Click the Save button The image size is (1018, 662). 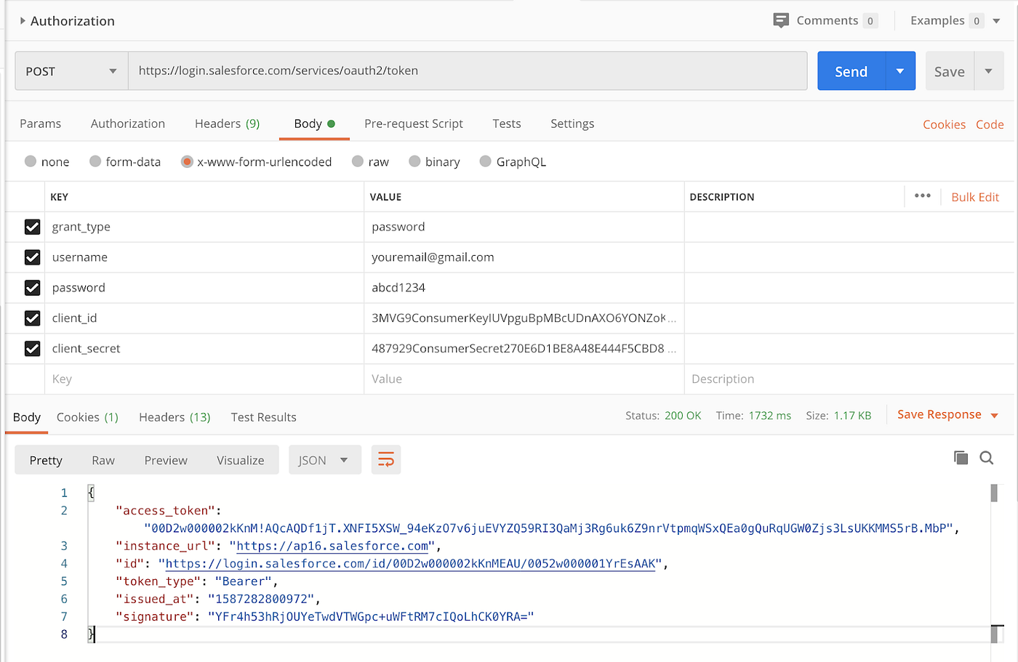[x=950, y=71]
